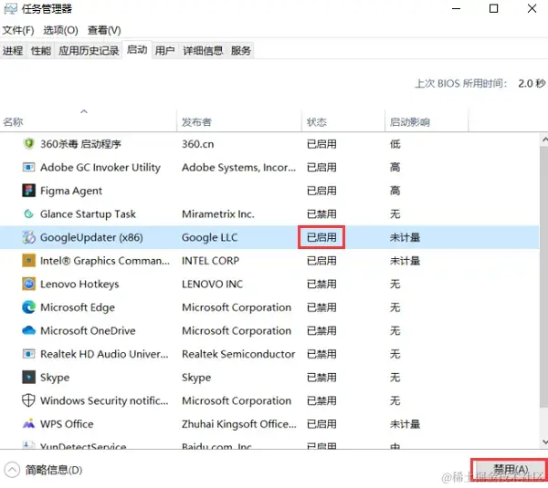
Task: Click the Skype icon
Action: pos(28,378)
